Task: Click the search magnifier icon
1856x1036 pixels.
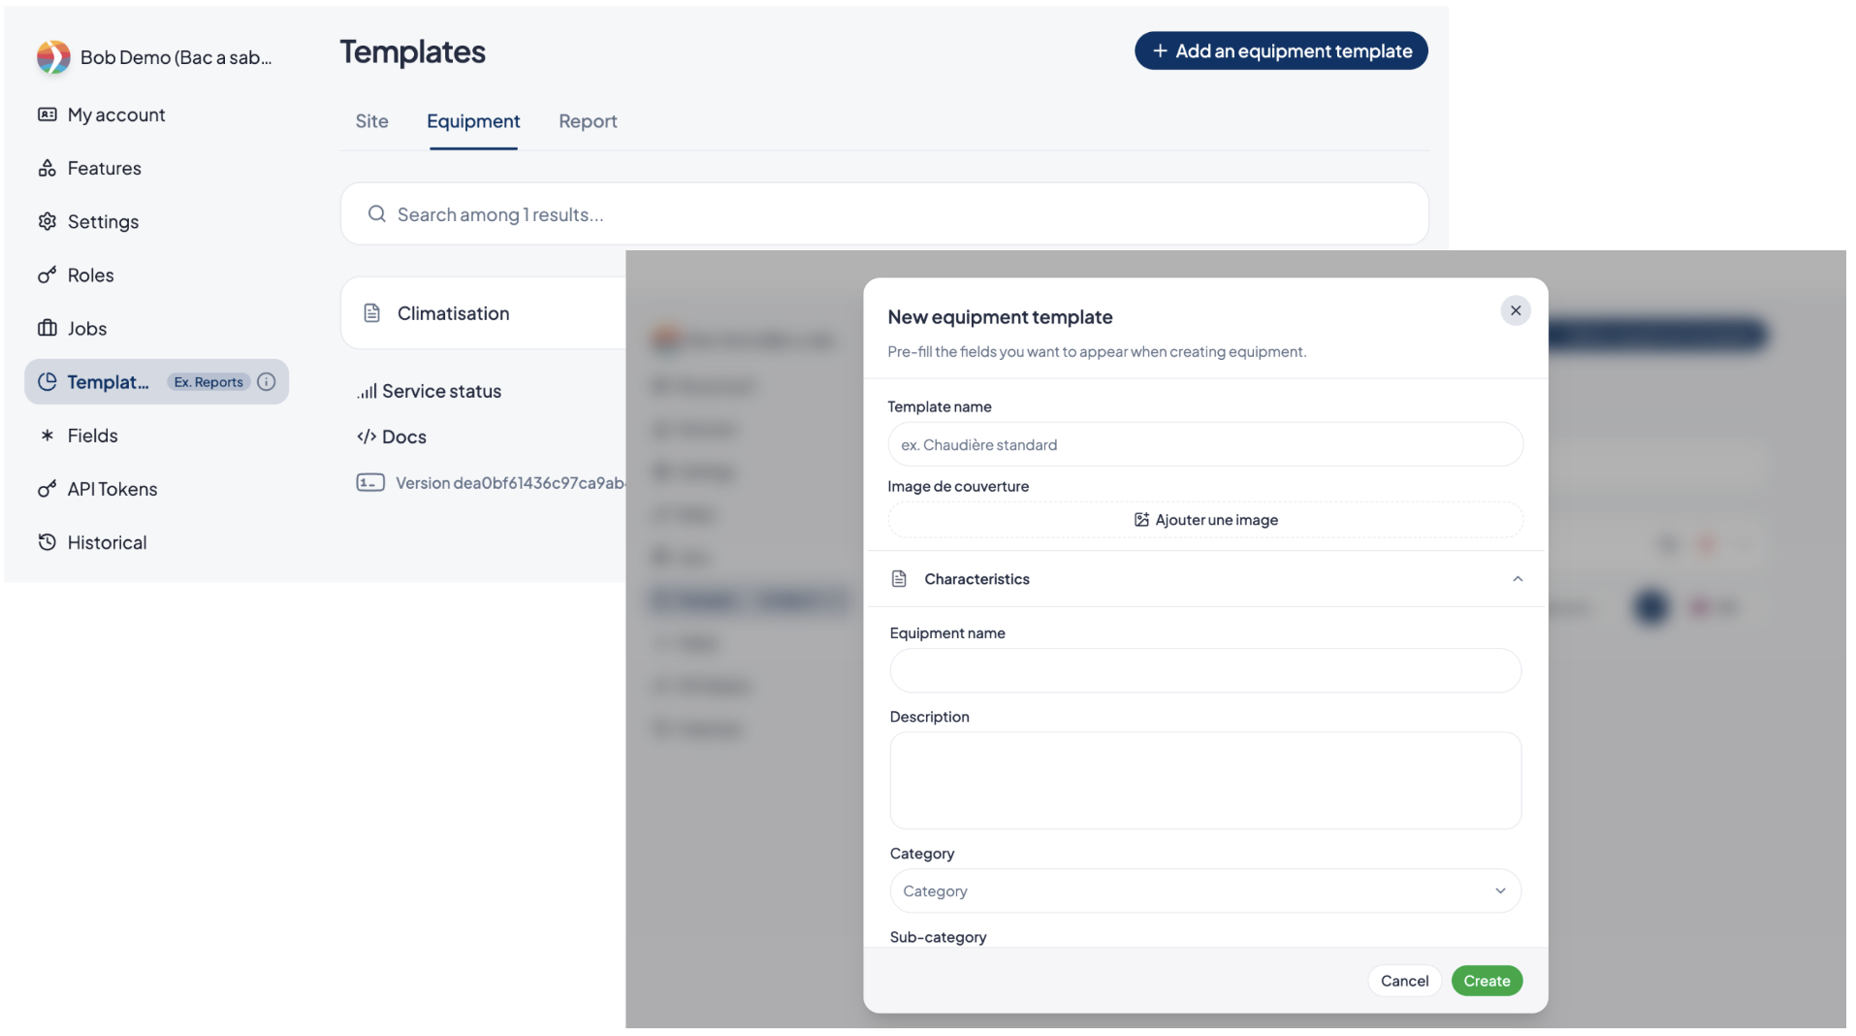Action: coord(377,214)
